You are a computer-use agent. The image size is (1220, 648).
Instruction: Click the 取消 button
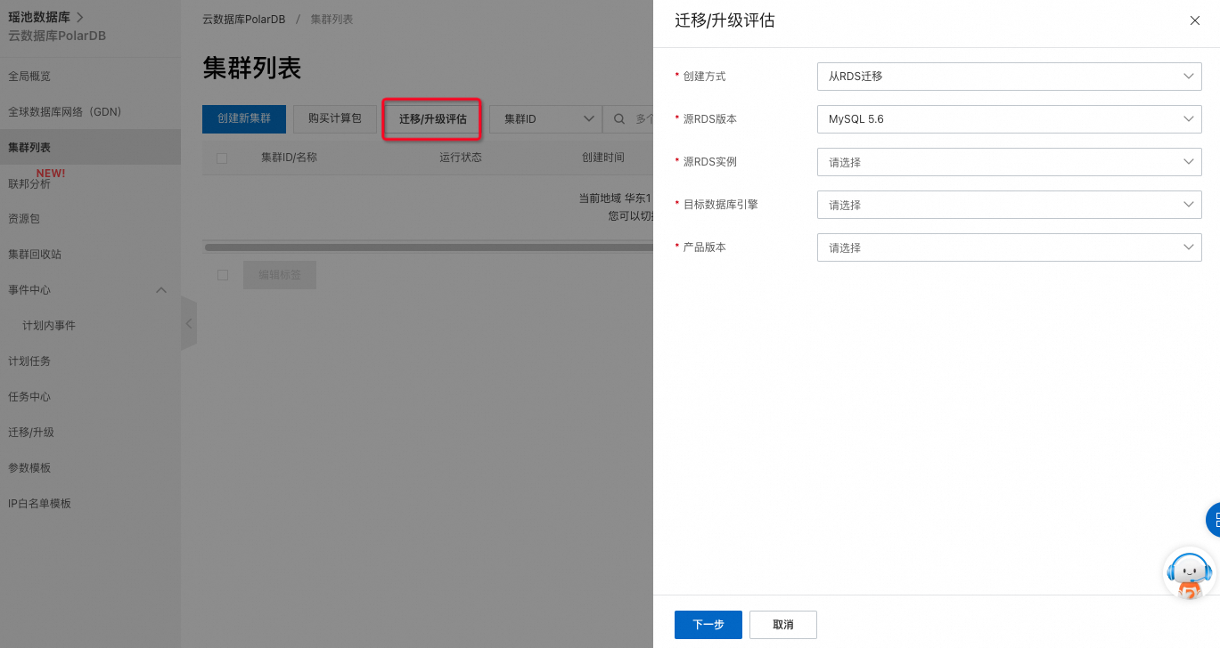(783, 625)
